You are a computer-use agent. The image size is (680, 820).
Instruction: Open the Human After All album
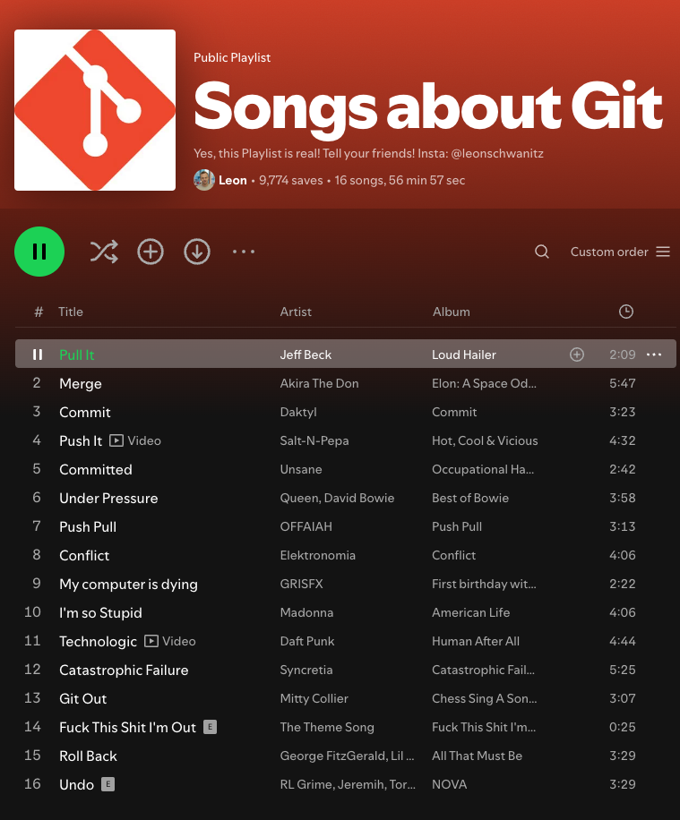click(x=476, y=641)
